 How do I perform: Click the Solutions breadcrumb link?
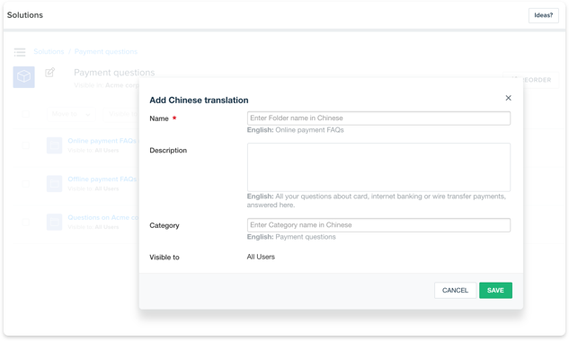(x=49, y=51)
